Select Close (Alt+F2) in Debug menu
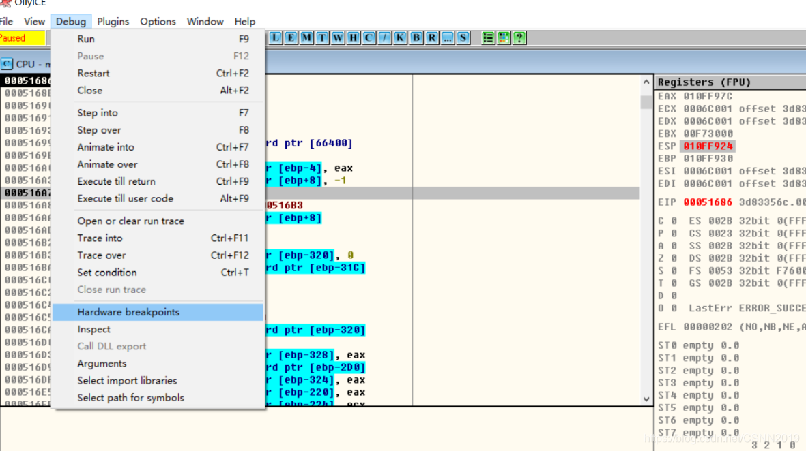This screenshot has height=451, width=806. [158, 91]
